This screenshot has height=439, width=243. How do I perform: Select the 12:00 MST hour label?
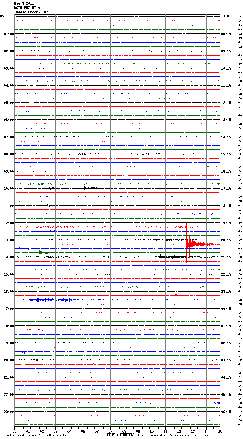pyautogui.click(x=9, y=223)
